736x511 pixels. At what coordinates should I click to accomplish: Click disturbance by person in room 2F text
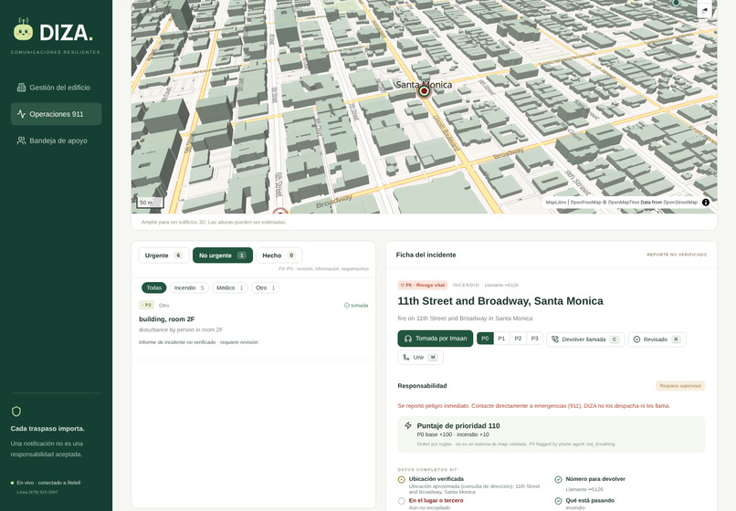[x=181, y=330]
